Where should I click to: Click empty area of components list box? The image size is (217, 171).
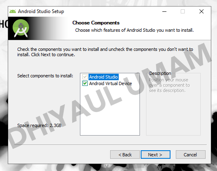pyautogui.click(x=110, y=110)
